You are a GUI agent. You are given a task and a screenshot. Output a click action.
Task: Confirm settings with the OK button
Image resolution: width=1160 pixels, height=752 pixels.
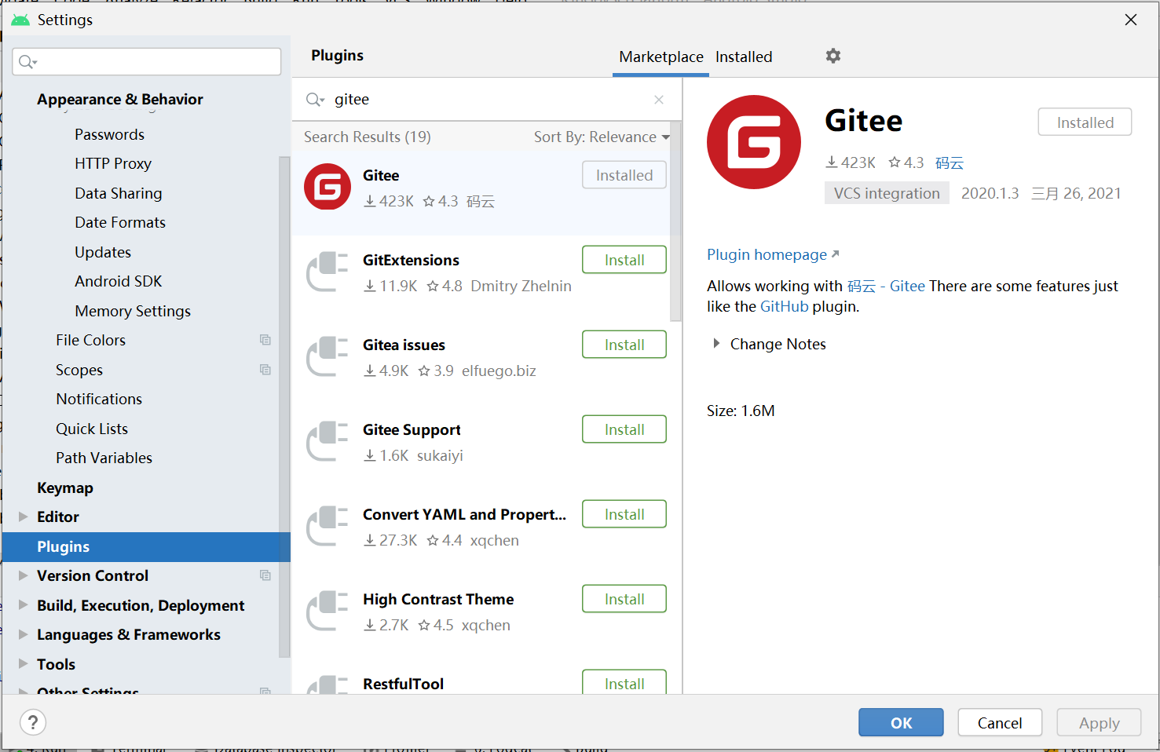coord(901,723)
